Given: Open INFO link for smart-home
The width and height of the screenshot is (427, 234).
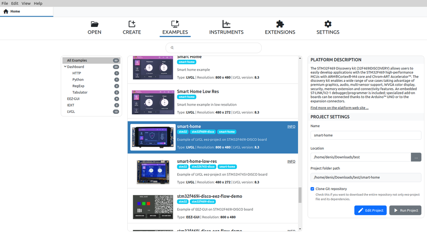Looking at the screenshot, I should 291,127.
